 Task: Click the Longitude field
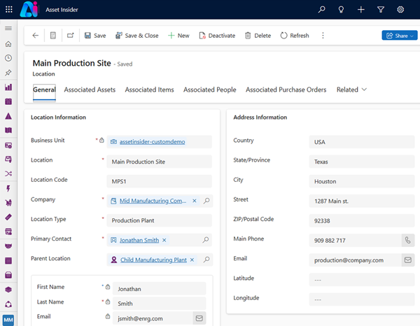362,299
